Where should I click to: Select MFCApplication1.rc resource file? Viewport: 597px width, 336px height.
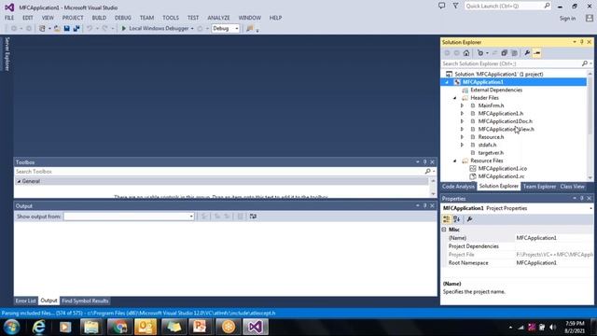pyautogui.click(x=501, y=176)
